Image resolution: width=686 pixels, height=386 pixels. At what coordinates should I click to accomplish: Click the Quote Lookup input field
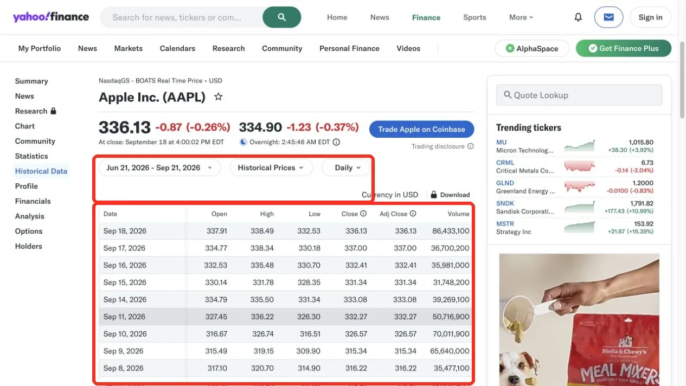point(579,95)
